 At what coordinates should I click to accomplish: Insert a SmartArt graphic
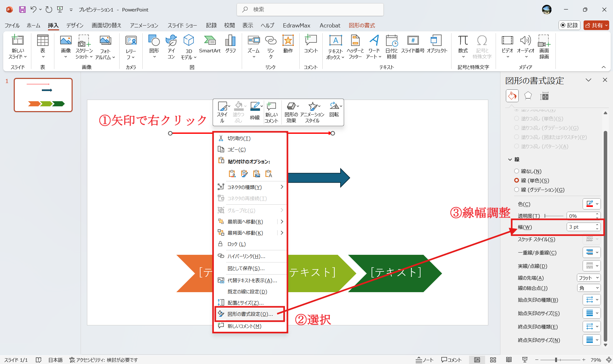click(210, 44)
